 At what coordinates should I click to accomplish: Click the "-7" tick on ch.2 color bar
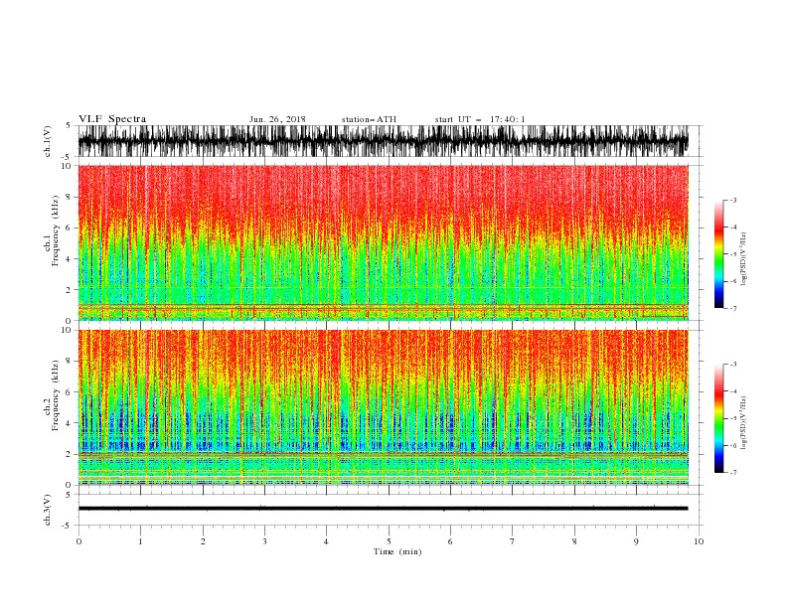(x=732, y=473)
